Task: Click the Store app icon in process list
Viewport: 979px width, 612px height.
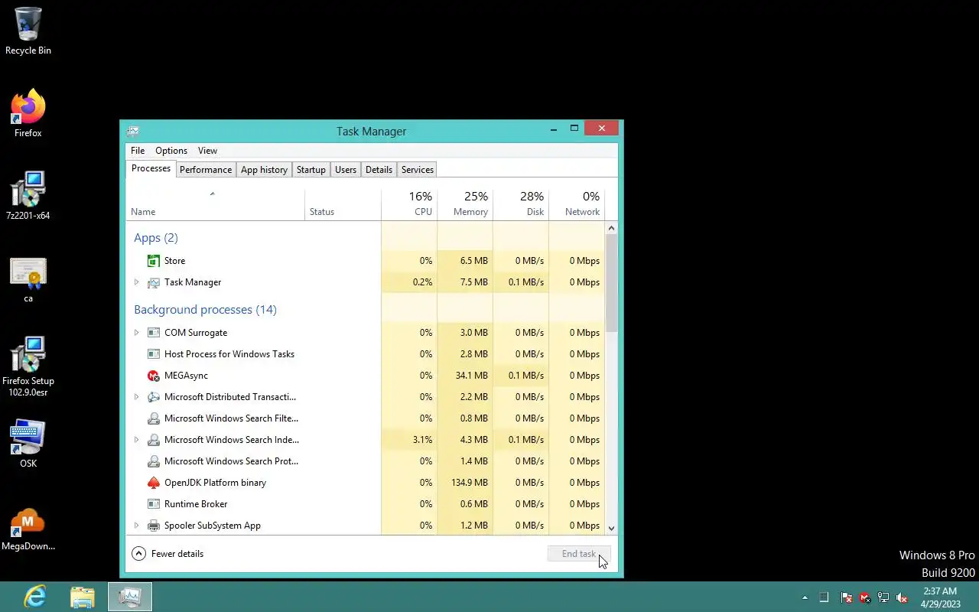Action: point(153,261)
